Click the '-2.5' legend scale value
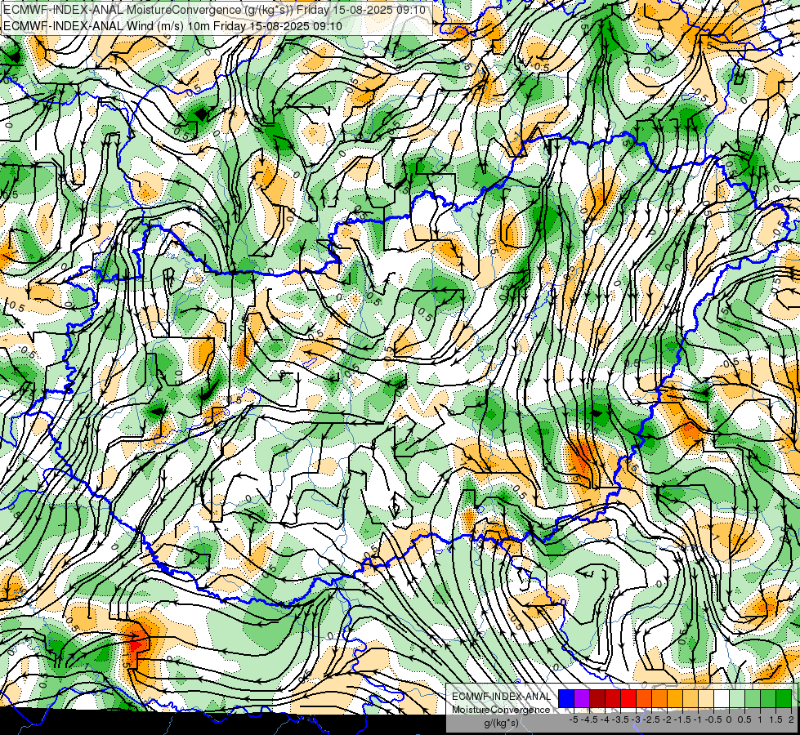 click(651, 719)
